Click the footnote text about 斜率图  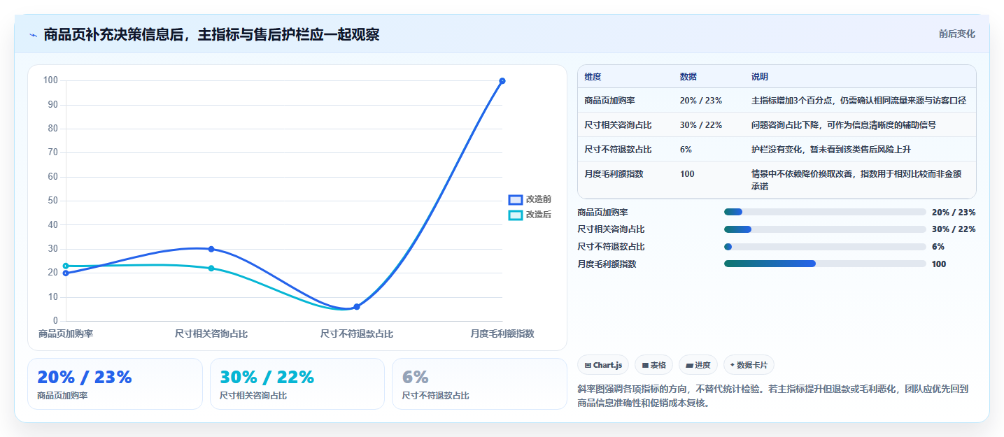(772, 396)
